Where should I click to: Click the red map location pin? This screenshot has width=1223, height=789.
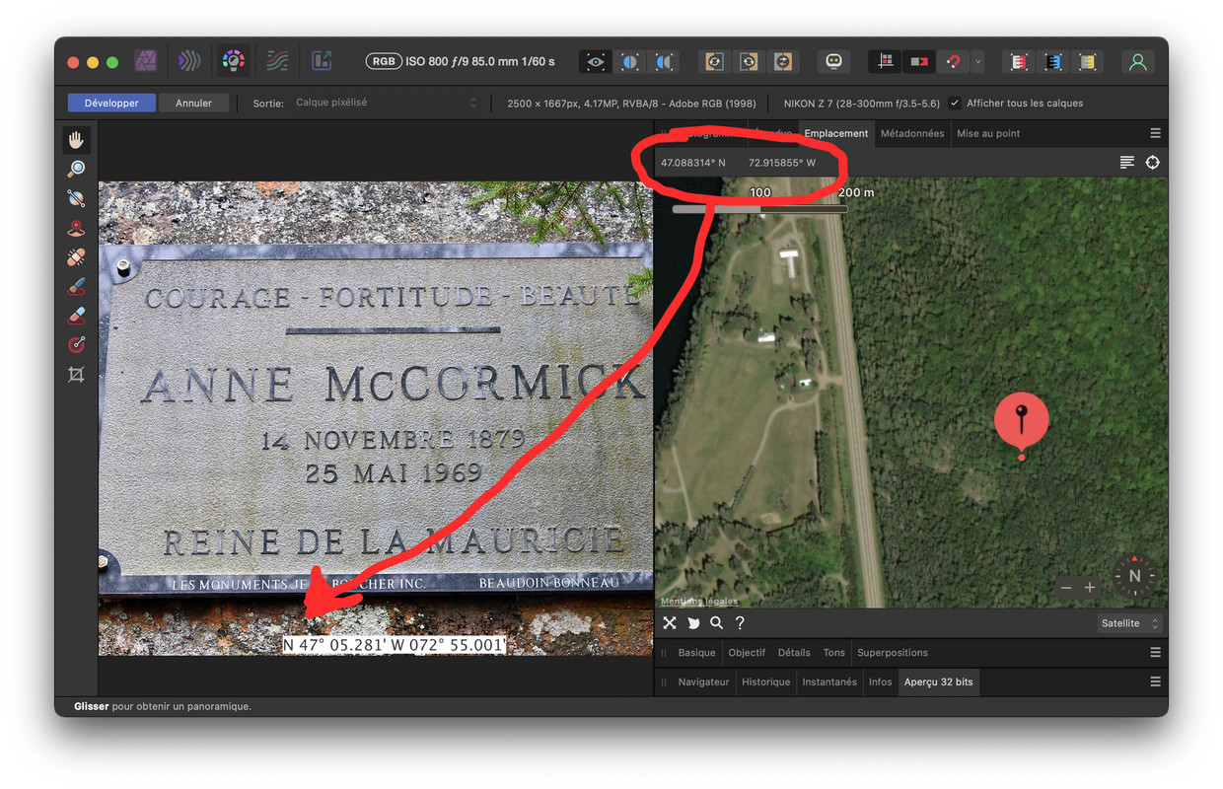pos(1021,424)
